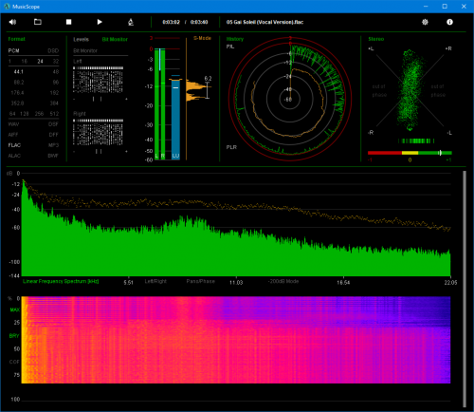
Task: Select the BRY spectrogram color label
Action: coord(14,336)
